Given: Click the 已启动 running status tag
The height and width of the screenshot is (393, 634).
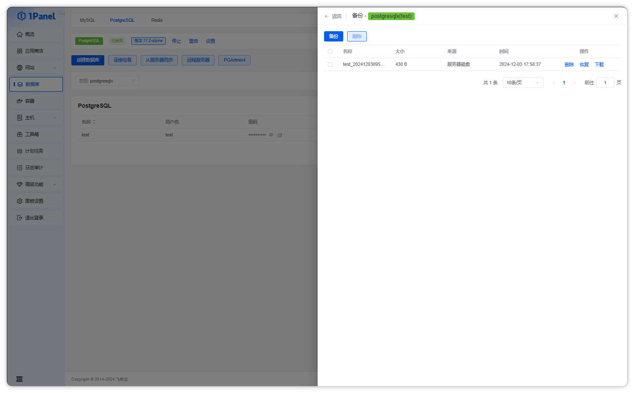Looking at the screenshot, I should pyautogui.click(x=117, y=41).
